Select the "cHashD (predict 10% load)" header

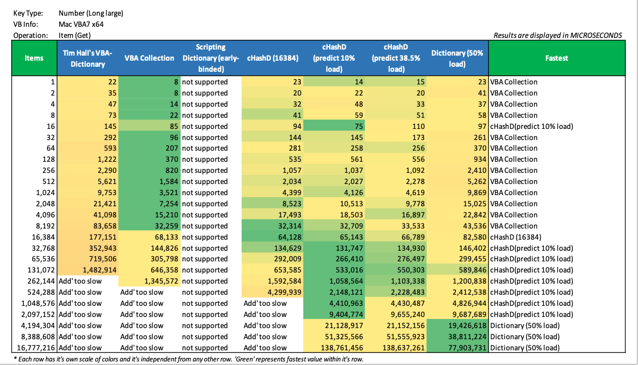tap(334, 58)
